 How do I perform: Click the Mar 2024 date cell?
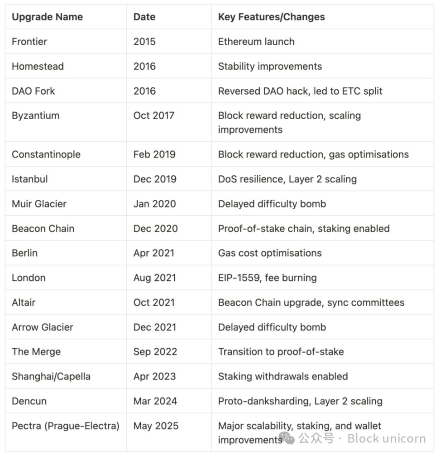coord(155,401)
